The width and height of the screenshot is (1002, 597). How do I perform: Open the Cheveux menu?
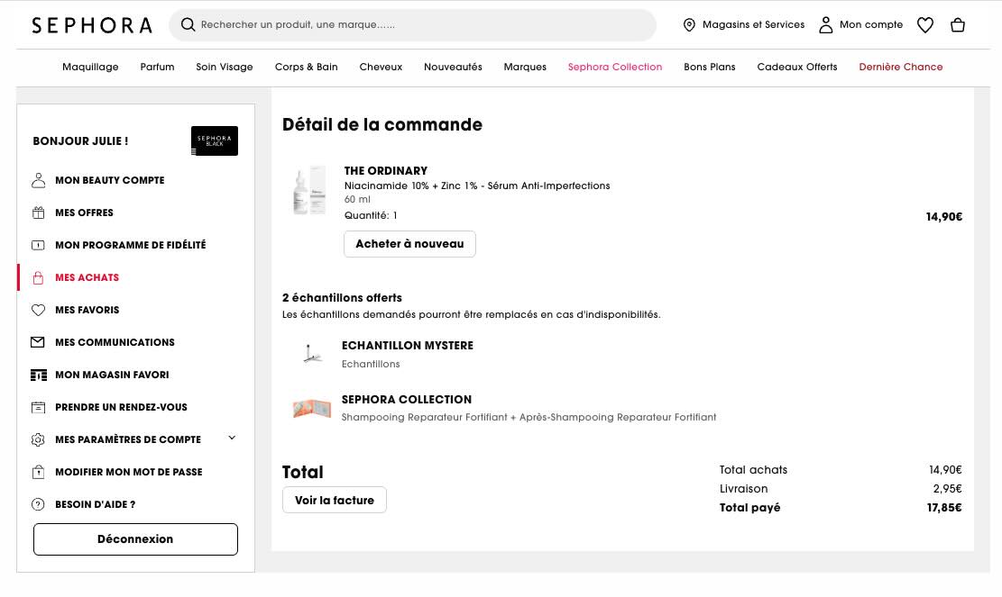point(381,67)
